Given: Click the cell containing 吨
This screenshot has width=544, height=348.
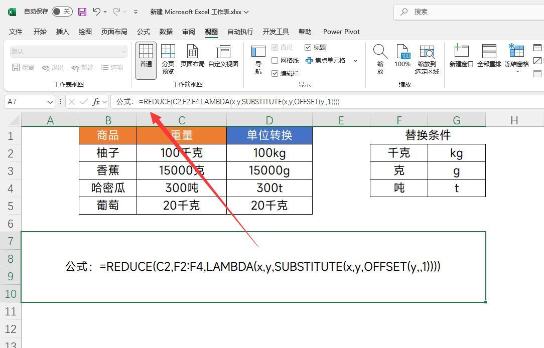Looking at the screenshot, I should click(x=399, y=188).
